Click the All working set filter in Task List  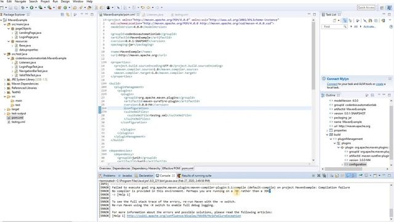356,27
